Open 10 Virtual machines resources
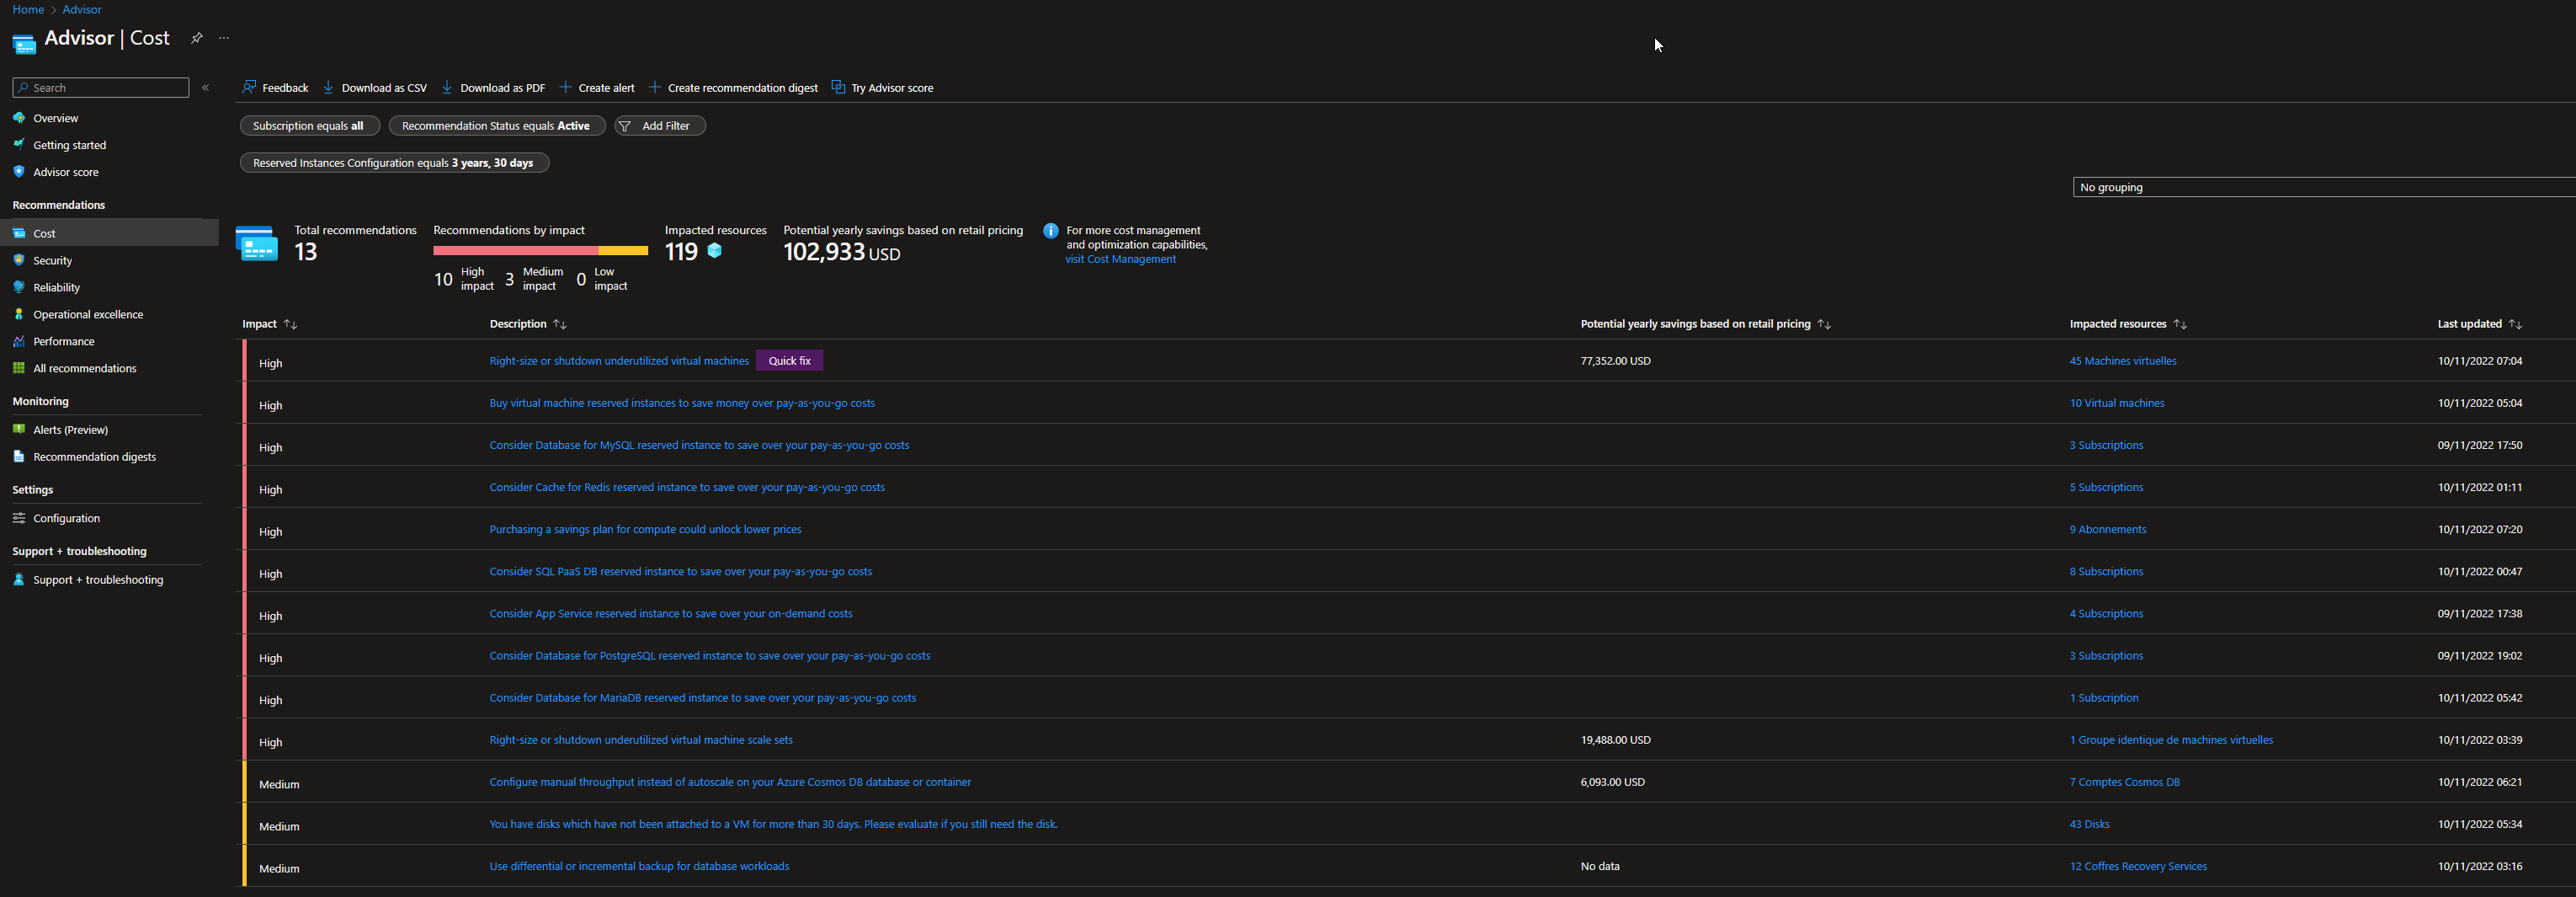Viewport: 2576px width, 897px height. 2117,403
